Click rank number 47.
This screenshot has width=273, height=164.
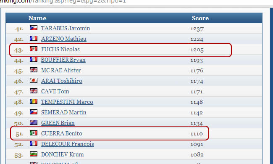click(19, 92)
